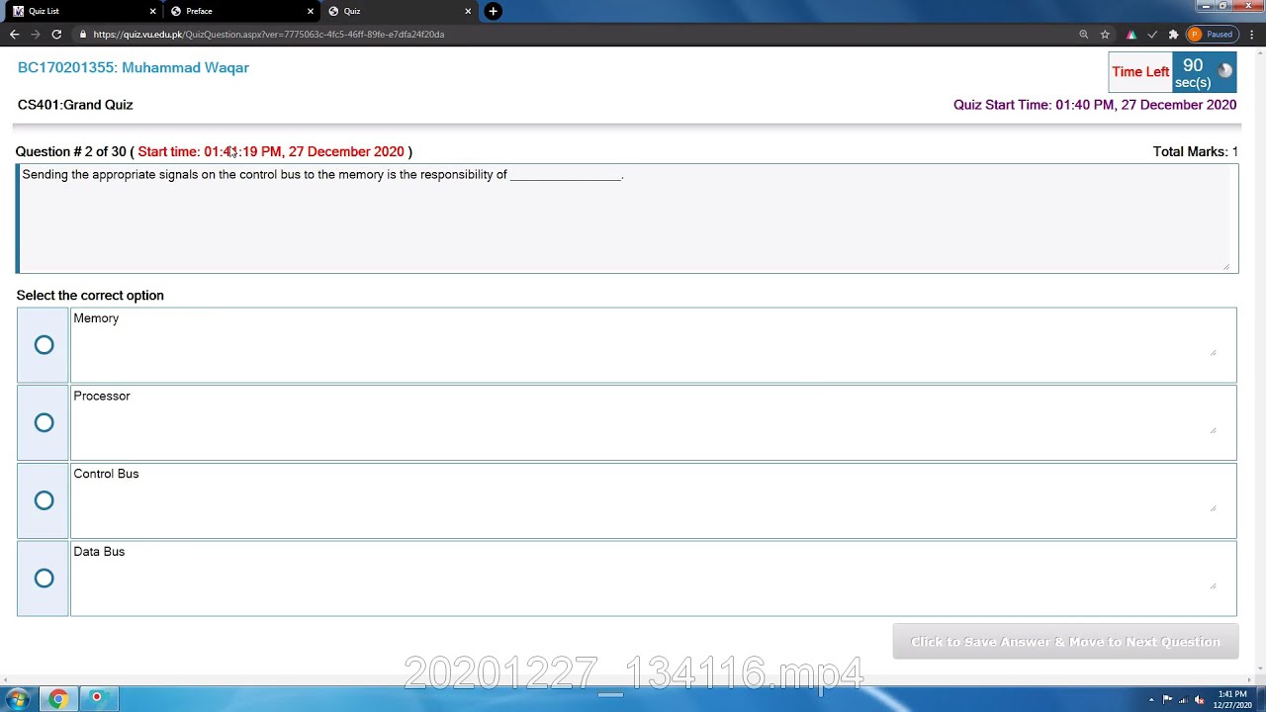This screenshot has width=1266, height=712.
Task: Open the Chrome three-dot menu
Action: point(1252,35)
